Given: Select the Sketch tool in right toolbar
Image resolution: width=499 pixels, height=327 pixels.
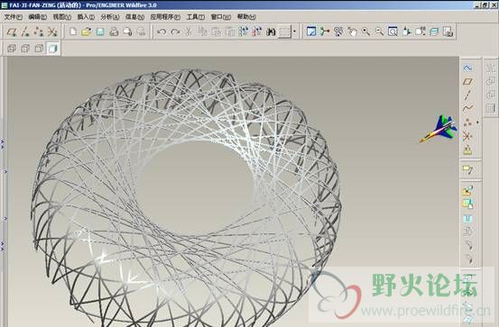Looking at the screenshot, I should pyautogui.click(x=467, y=68).
